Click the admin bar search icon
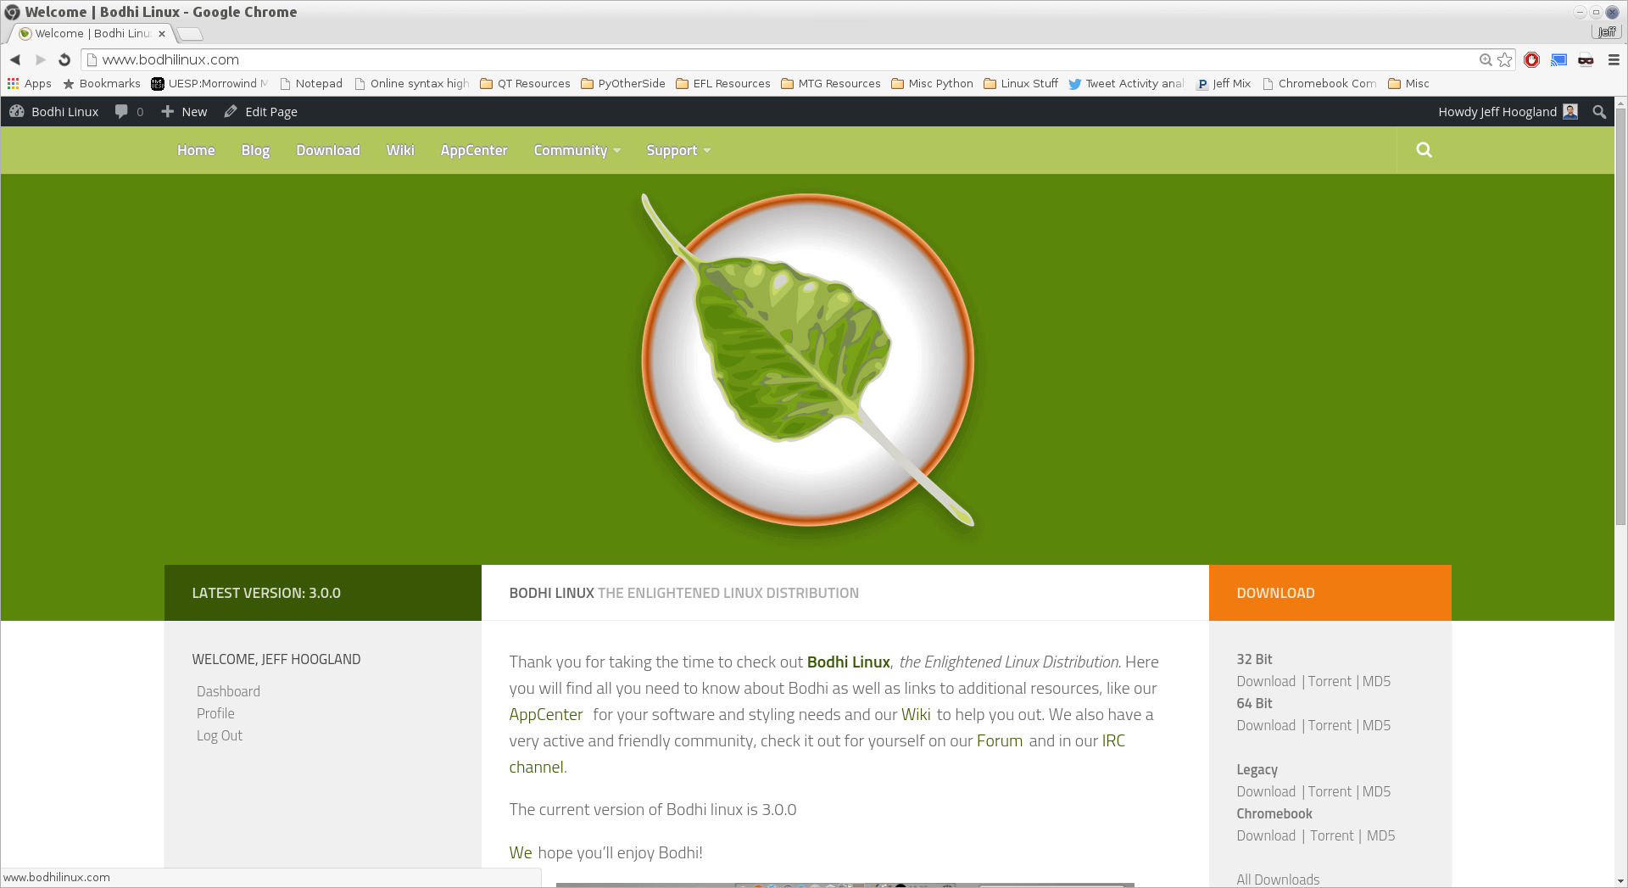The height and width of the screenshot is (888, 1628). point(1600,111)
